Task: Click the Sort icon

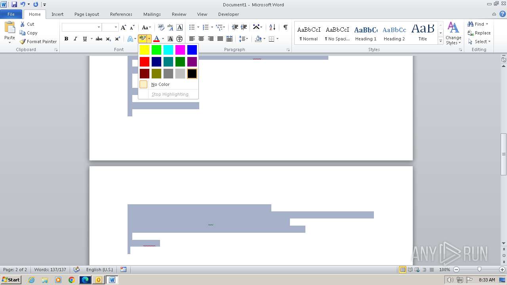Action: tap(272, 27)
